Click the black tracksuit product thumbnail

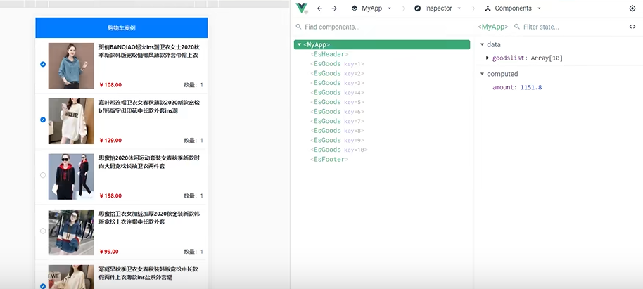(x=71, y=176)
